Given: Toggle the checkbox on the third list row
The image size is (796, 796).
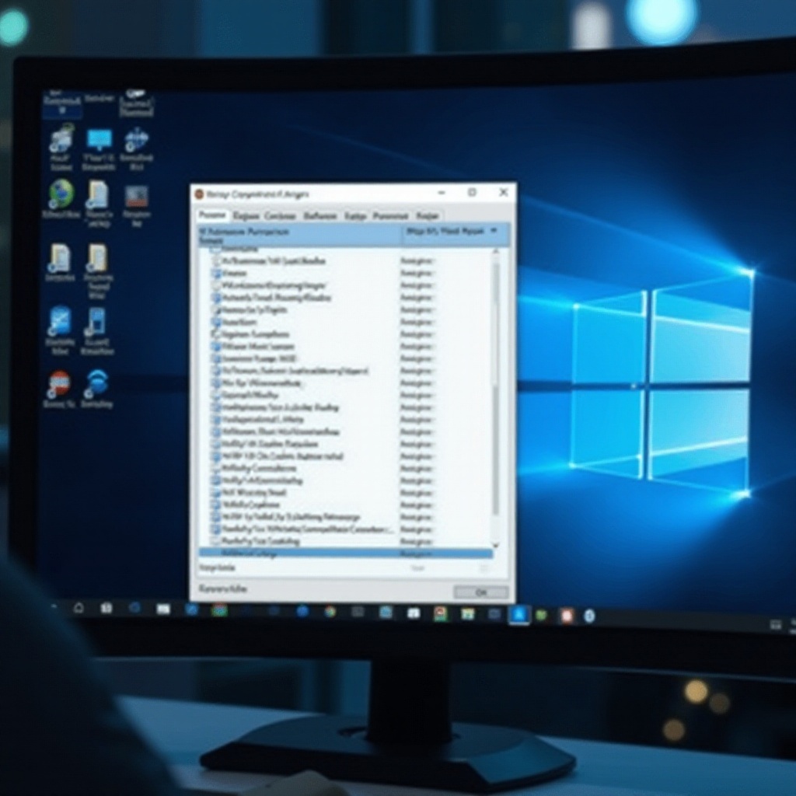Looking at the screenshot, I should (217, 285).
